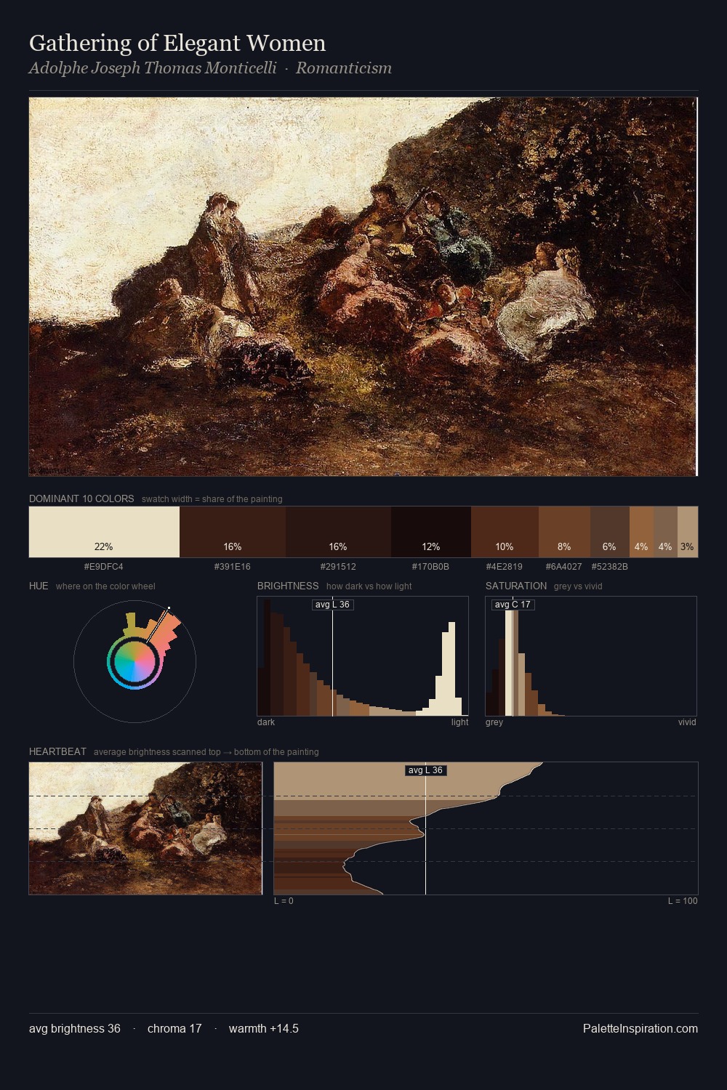Click the hue color wheel
This screenshot has width=727, height=1090.
pos(134,661)
